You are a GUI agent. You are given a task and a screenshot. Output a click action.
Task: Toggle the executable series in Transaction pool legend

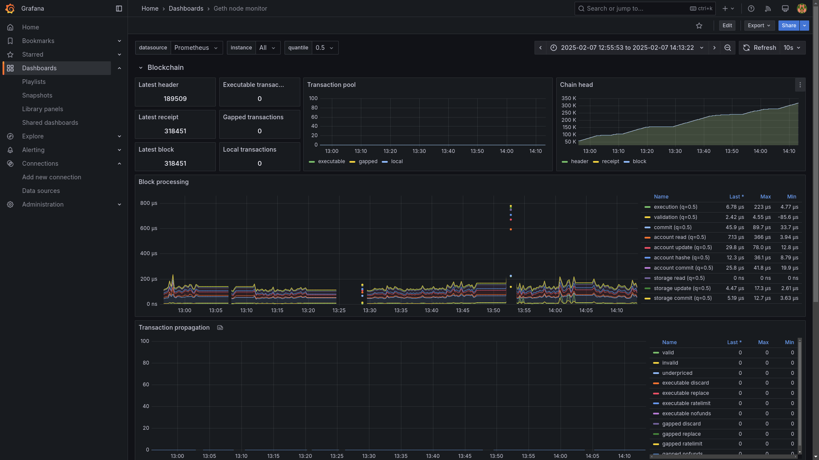tap(331, 161)
